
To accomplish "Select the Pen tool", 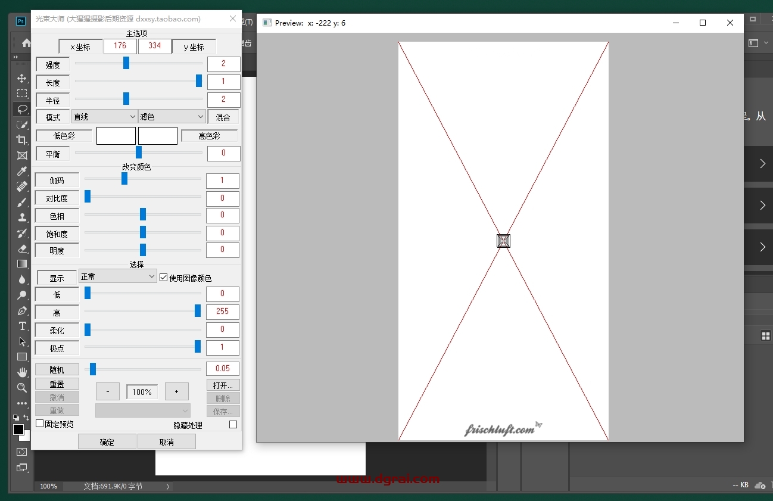I will (22, 310).
